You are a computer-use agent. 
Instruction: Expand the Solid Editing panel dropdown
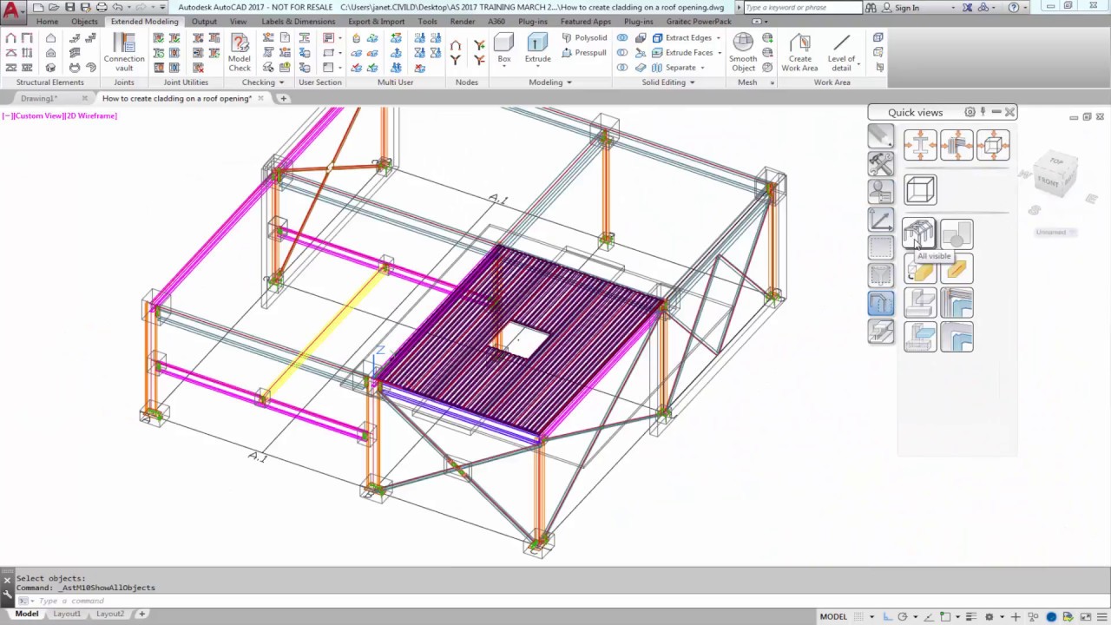click(x=692, y=82)
